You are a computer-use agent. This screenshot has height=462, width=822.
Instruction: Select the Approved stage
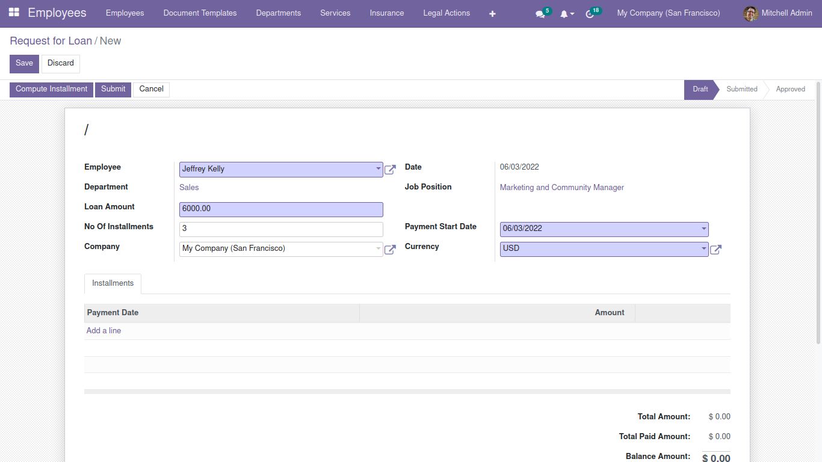point(790,89)
